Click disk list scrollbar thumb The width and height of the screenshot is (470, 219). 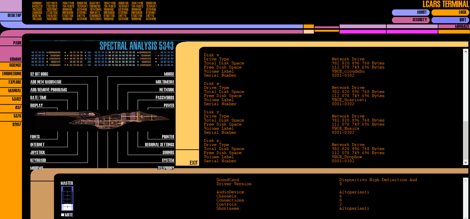pos(465,140)
